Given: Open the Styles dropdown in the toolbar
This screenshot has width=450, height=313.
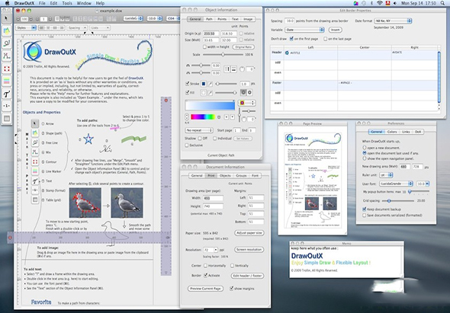Looking at the screenshot, I should point(26,28).
